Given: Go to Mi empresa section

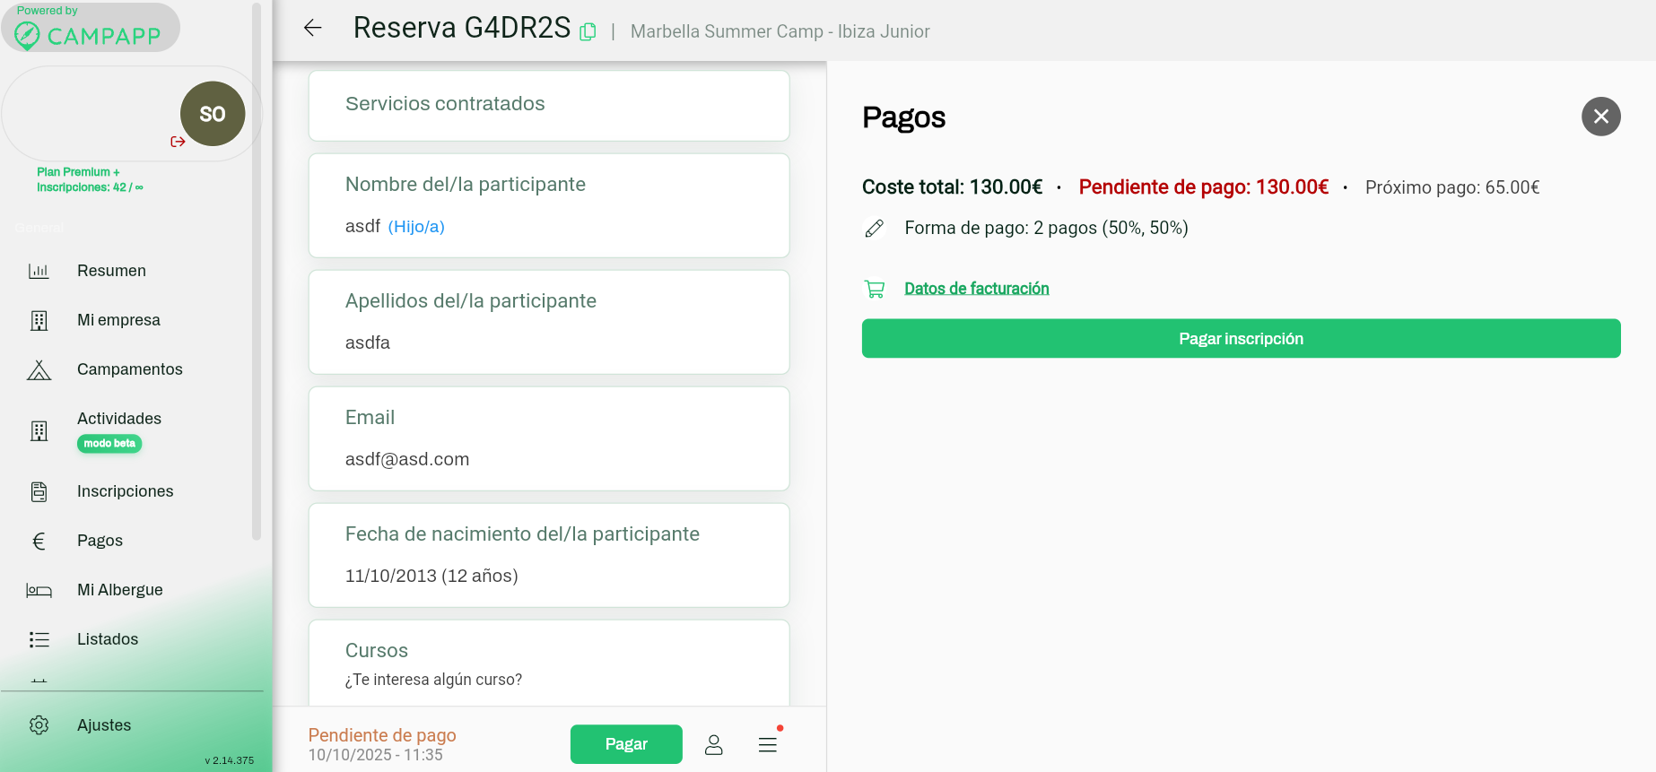Looking at the screenshot, I should pyautogui.click(x=118, y=320).
